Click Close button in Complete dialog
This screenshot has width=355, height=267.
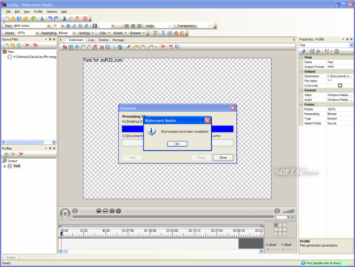pyautogui.click(x=223, y=158)
